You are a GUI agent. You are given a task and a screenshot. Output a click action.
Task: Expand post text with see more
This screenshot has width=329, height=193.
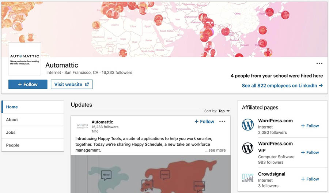215,150
